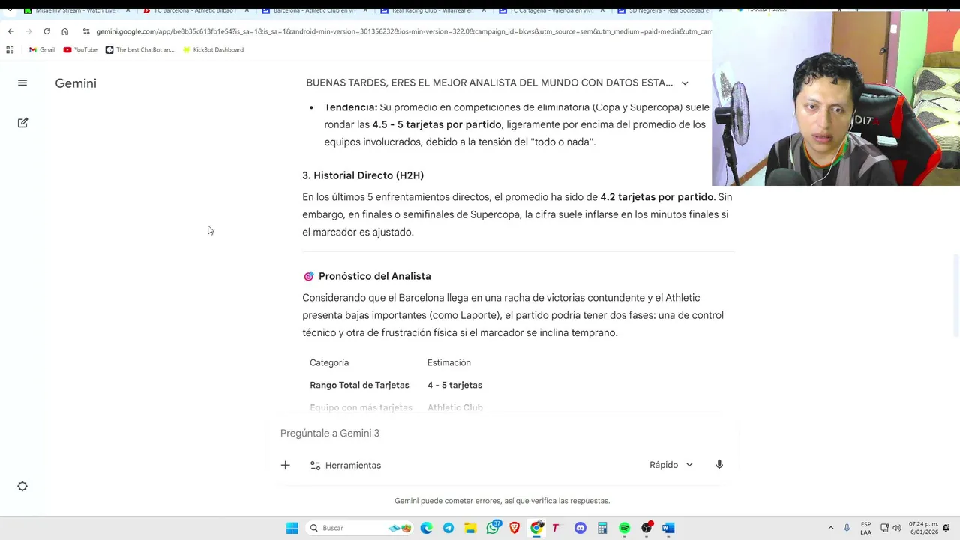Open Gemini settings gear in the sidebar

[22, 486]
